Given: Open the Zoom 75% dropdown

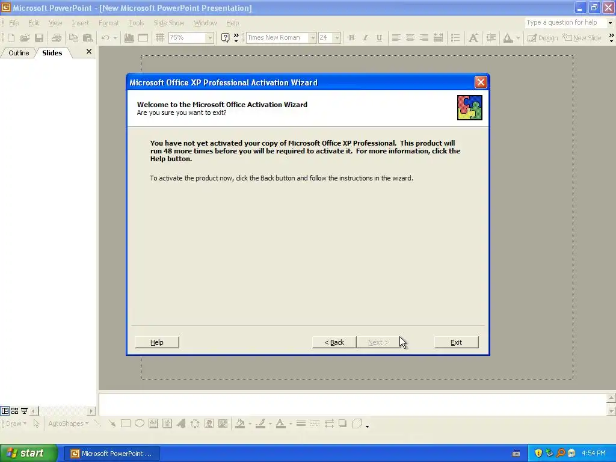Looking at the screenshot, I should (x=210, y=38).
